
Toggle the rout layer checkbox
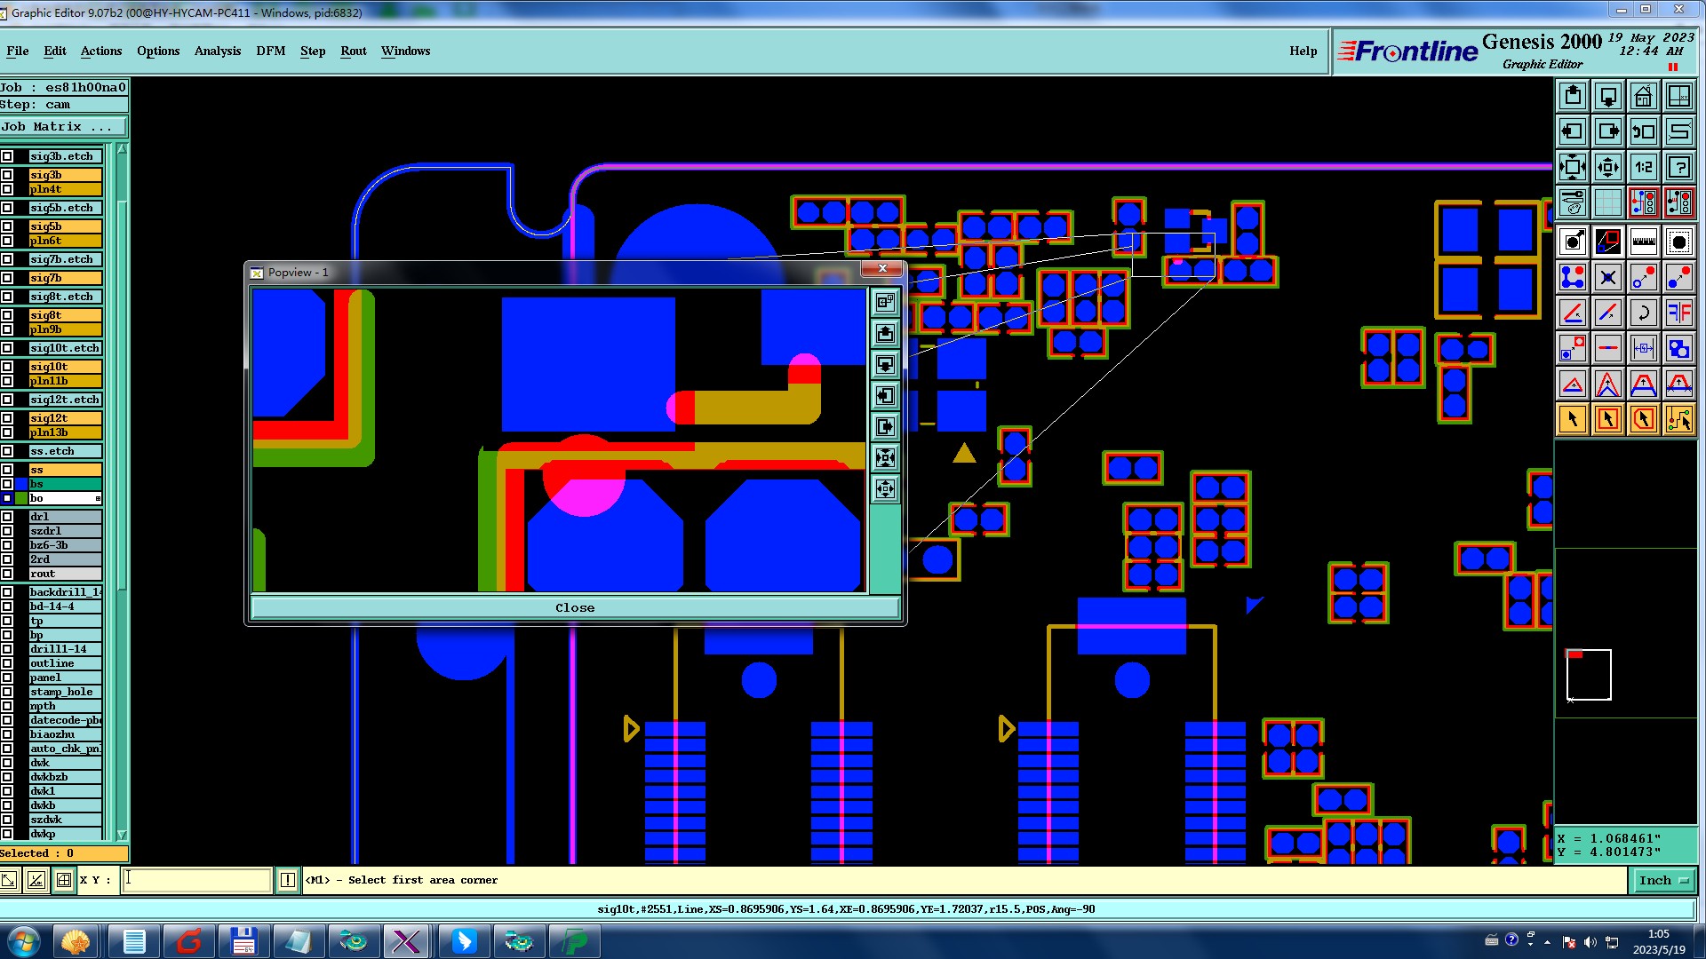8,574
